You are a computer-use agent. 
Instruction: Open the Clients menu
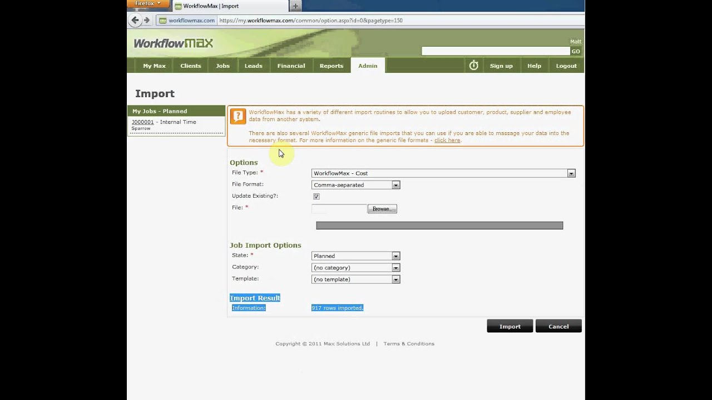point(190,66)
